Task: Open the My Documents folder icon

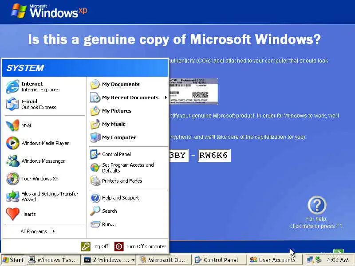Action: tap(95, 84)
